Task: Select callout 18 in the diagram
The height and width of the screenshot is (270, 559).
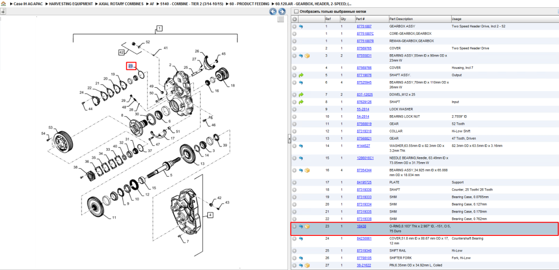Action: point(233,86)
